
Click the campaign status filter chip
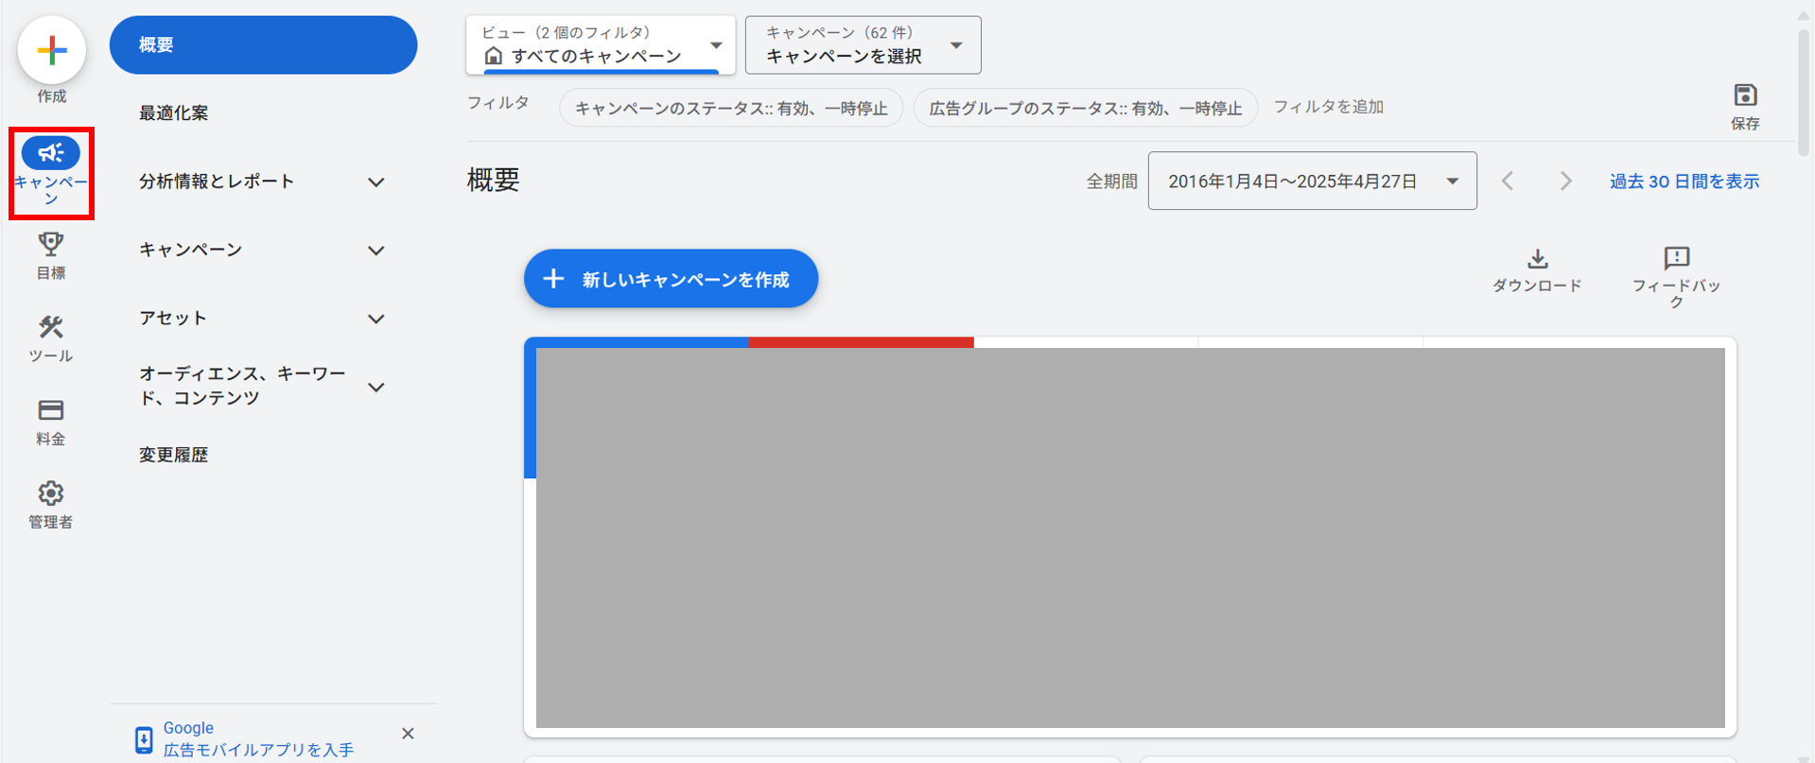731,108
